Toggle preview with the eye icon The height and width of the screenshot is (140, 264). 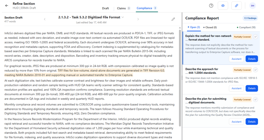[223, 6]
